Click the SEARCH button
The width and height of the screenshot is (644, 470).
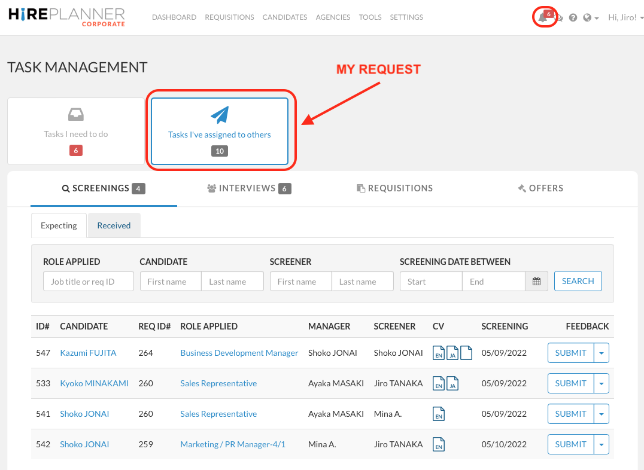click(578, 281)
